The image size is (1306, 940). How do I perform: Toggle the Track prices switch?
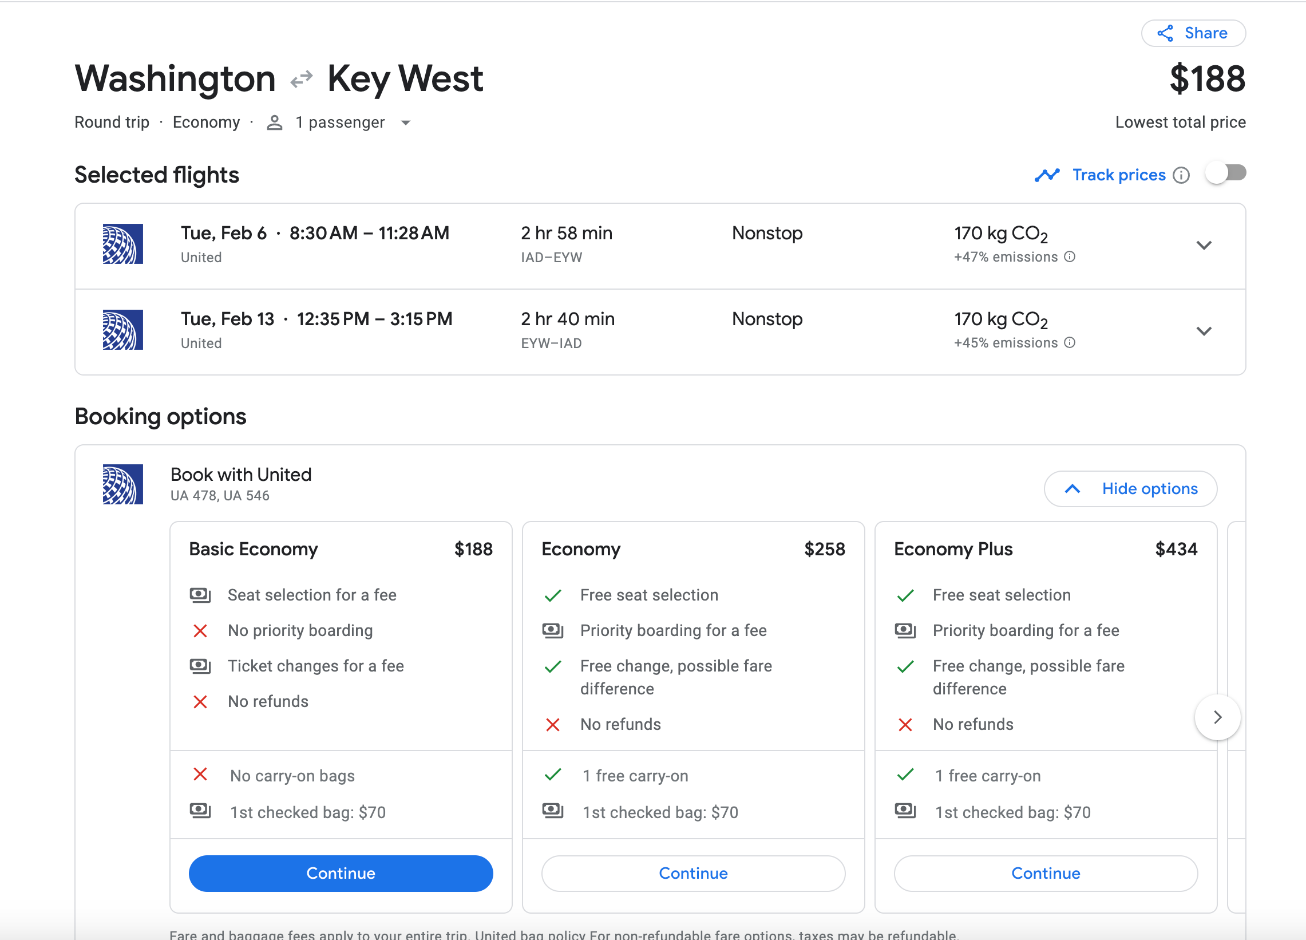(1225, 173)
